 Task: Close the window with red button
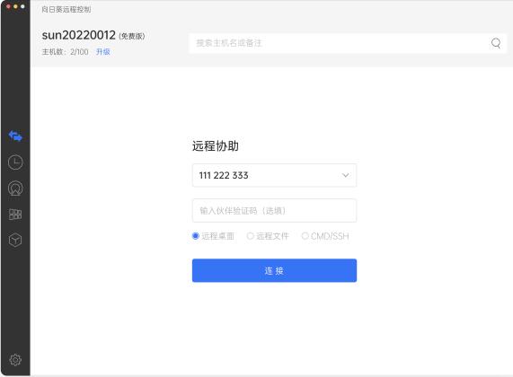point(8,6)
